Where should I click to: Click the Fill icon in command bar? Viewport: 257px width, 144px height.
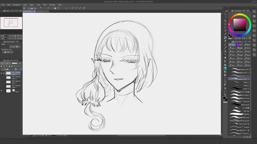pyautogui.click(x=55, y=8)
